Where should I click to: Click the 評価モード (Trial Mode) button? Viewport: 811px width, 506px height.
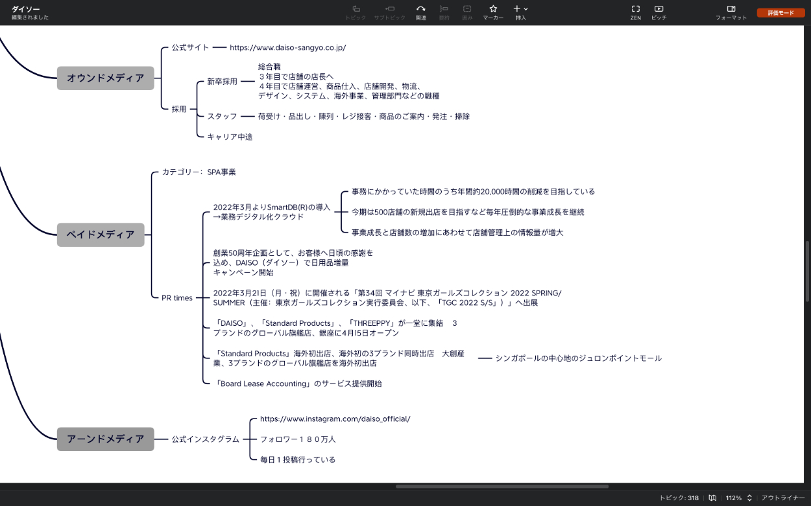coord(781,13)
